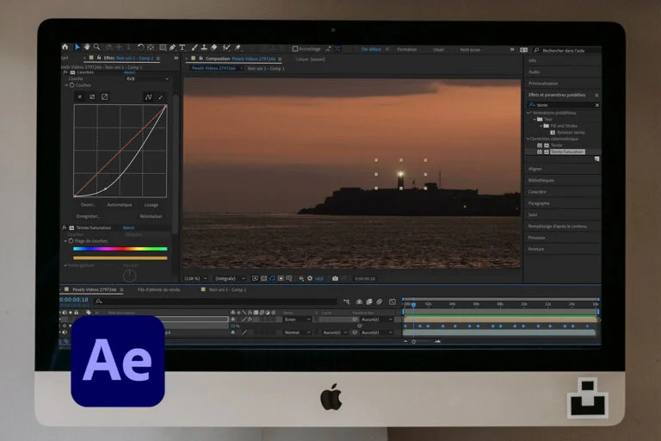
Task: Open the Normal blending mode dropdown
Action: [x=297, y=332]
